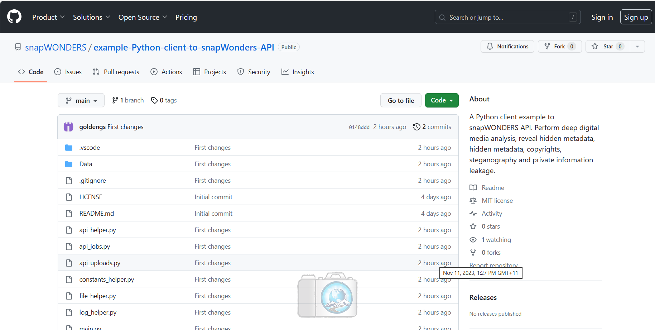Switch to the Insights tab
The image size is (655, 330).
298,72
